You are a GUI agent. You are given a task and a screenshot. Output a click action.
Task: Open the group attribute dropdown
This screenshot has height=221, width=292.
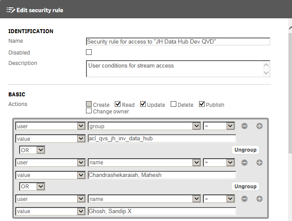[144, 126]
